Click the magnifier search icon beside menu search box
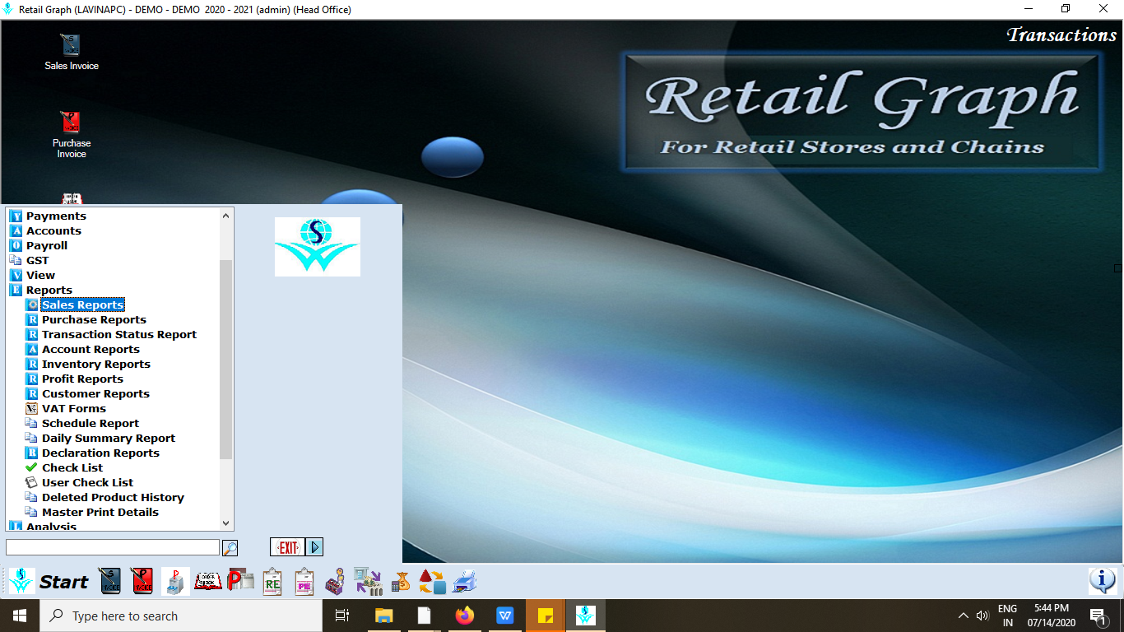The width and height of the screenshot is (1124, 632). [x=230, y=547]
